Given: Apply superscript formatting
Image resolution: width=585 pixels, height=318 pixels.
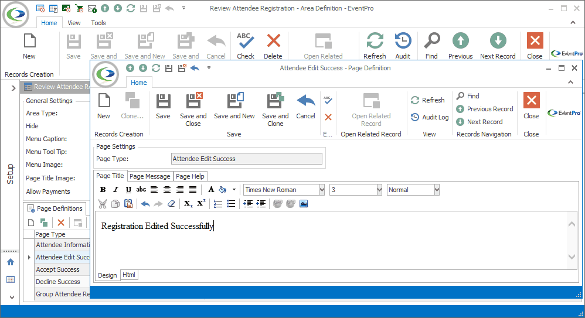Looking at the screenshot, I should click(x=201, y=203).
